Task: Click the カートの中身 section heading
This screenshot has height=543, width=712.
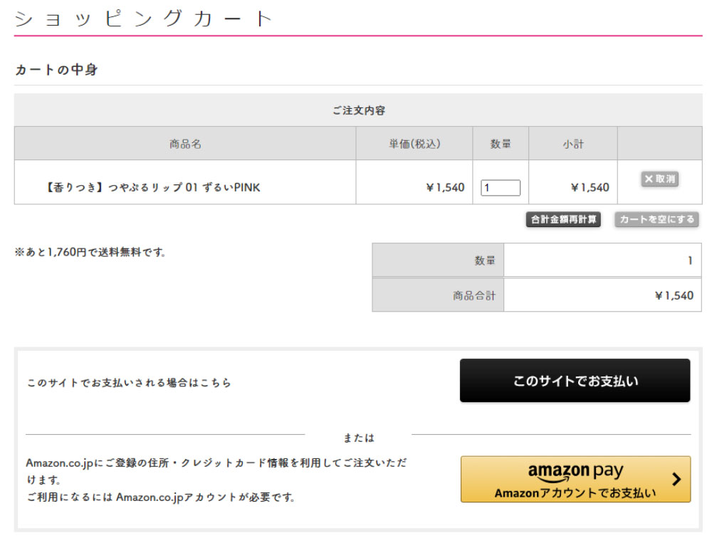Action: tap(56, 70)
